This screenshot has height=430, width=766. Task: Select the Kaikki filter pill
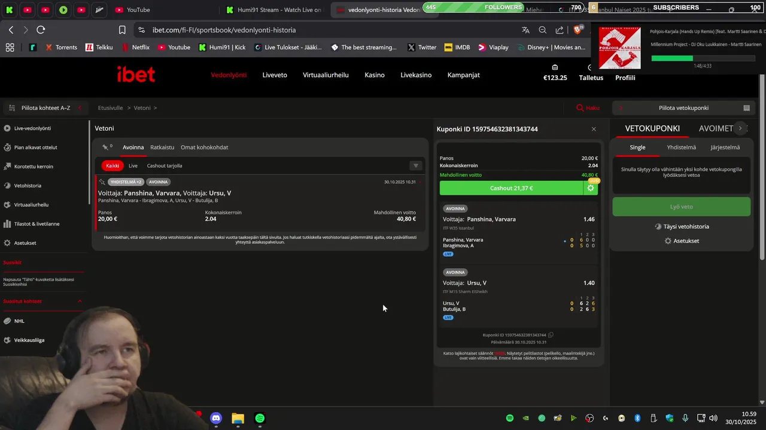tap(113, 166)
